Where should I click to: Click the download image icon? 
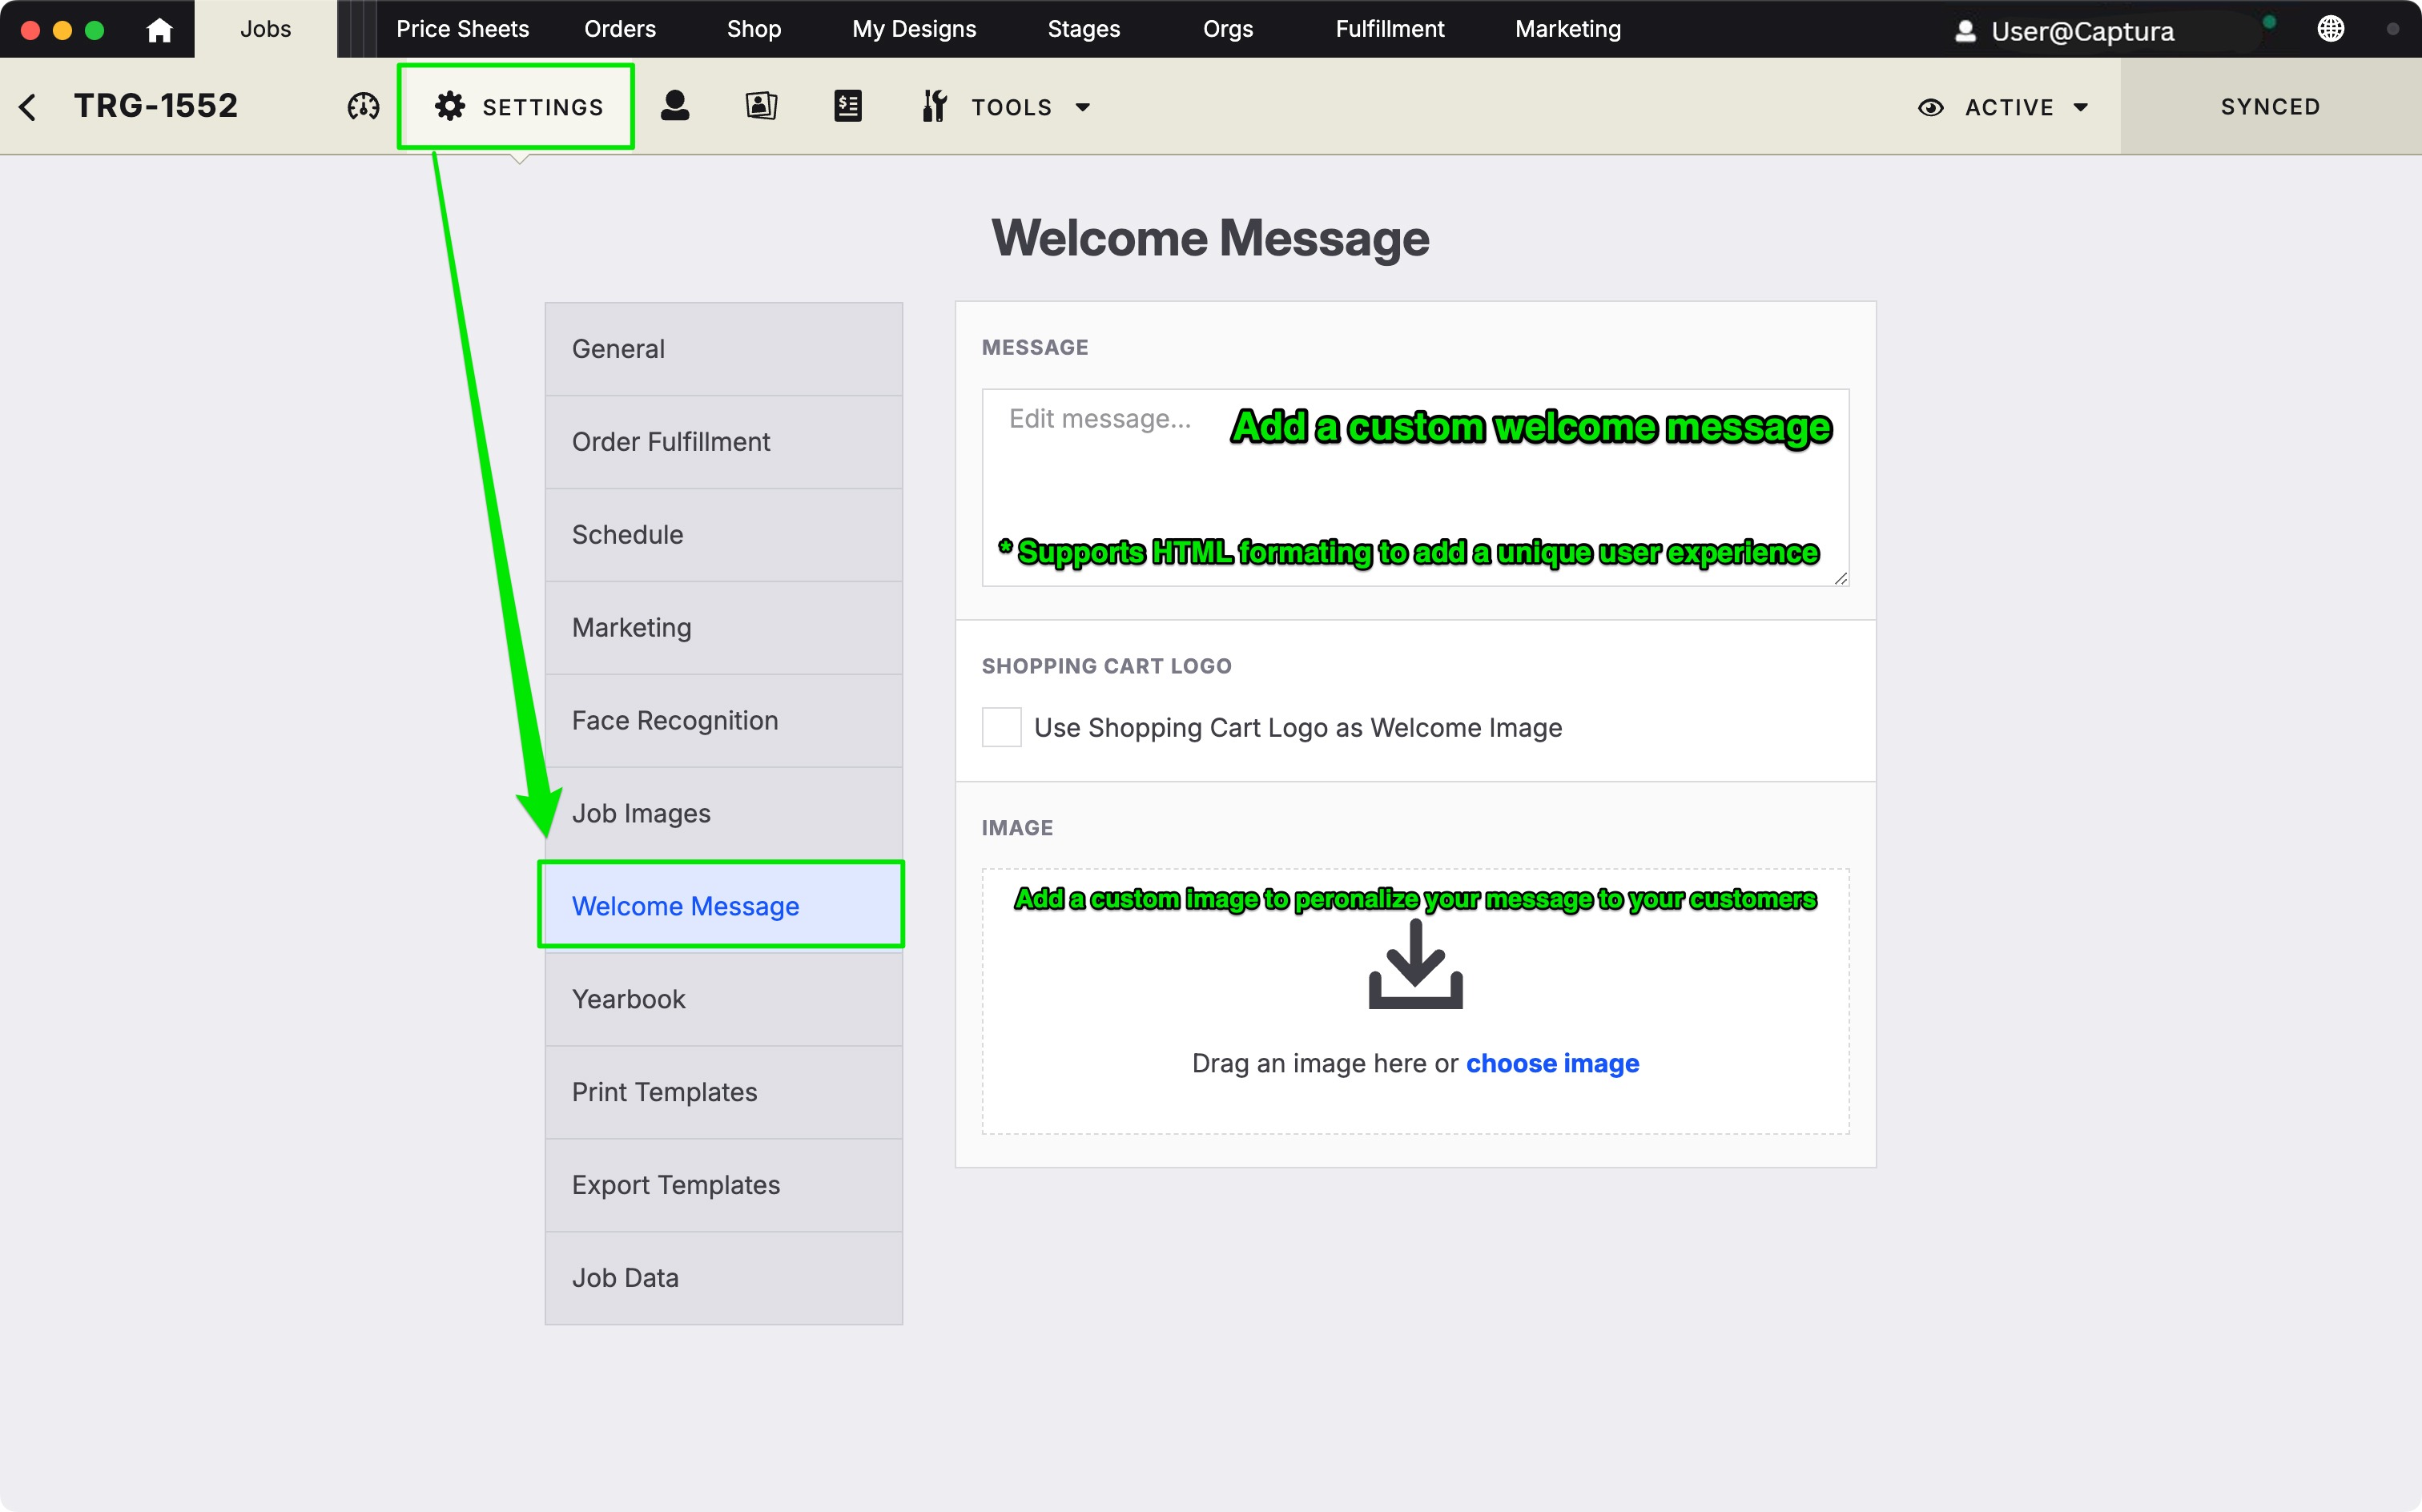pyautogui.click(x=1415, y=964)
